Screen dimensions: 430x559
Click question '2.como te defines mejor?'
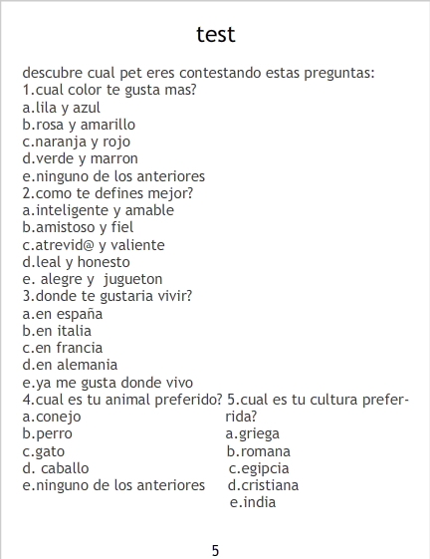tap(107, 193)
